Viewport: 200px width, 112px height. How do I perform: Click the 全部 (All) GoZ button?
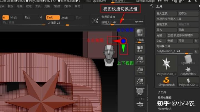click(172, 41)
